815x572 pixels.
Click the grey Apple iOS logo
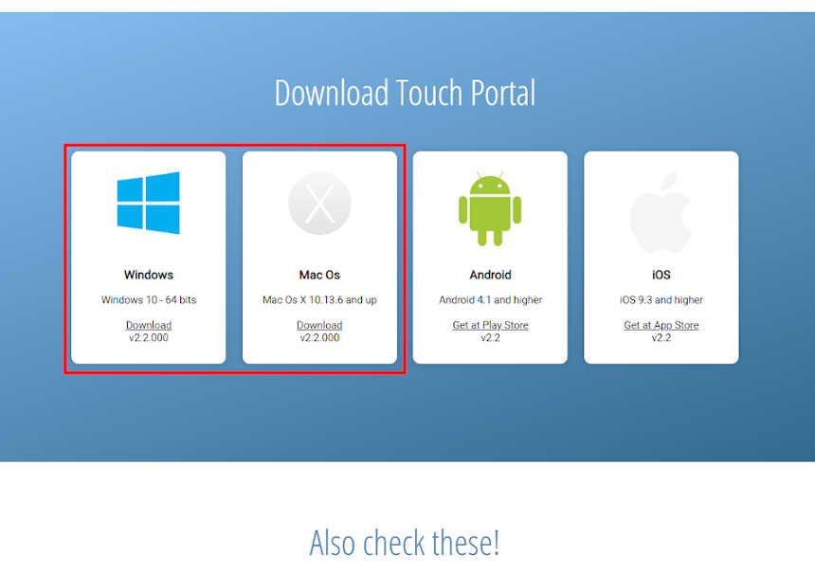point(661,212)
